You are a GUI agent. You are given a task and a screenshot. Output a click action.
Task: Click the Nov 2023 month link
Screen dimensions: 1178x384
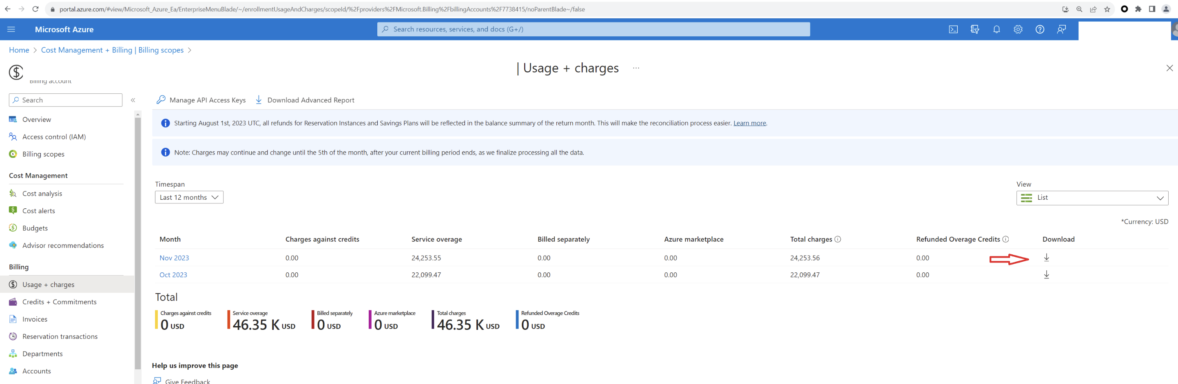pos(174,257)
